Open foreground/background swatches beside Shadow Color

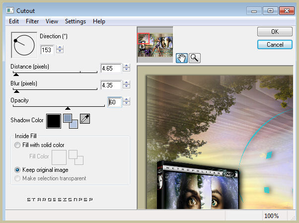(71, 121)
